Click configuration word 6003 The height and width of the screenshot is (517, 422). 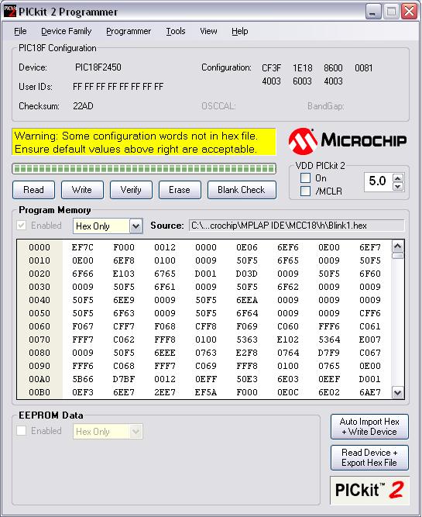pos(303,81)
